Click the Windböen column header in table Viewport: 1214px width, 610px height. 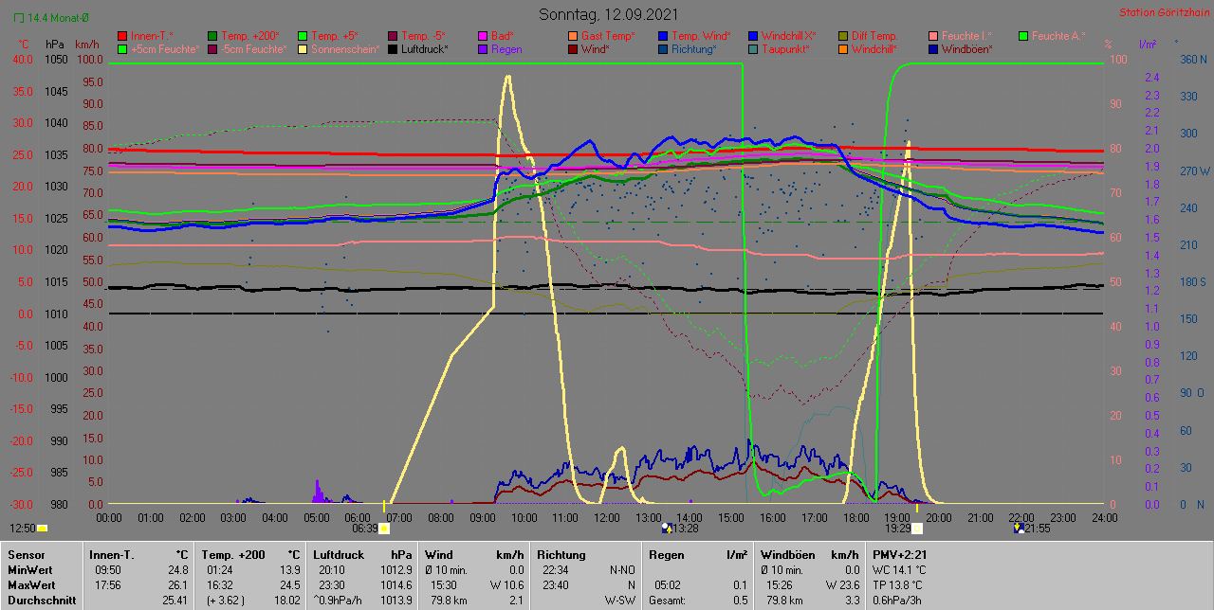[x=787, y=554]
